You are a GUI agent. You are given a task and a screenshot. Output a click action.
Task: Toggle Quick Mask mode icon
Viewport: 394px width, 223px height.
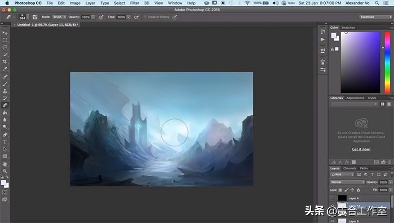point(5,192)
